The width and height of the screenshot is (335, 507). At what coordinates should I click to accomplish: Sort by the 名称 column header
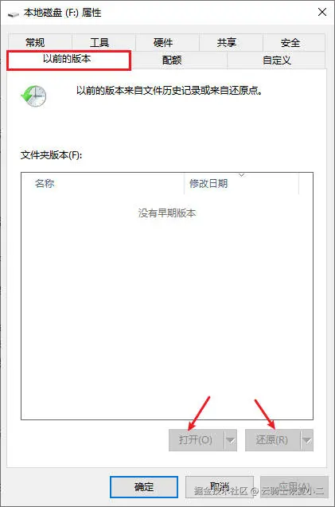(x=103, y=183)
